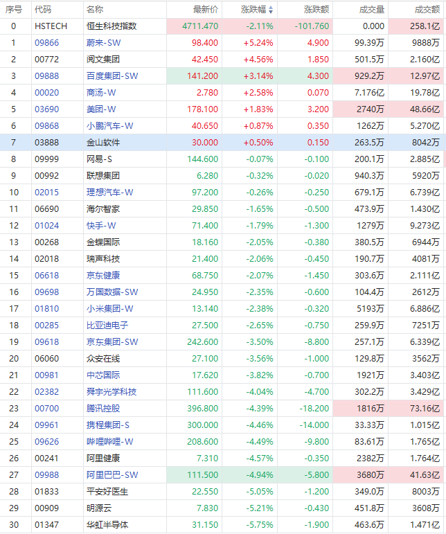Select index code HSTECH
This screenshot has height=534, width=446.
tap(51, 26)
